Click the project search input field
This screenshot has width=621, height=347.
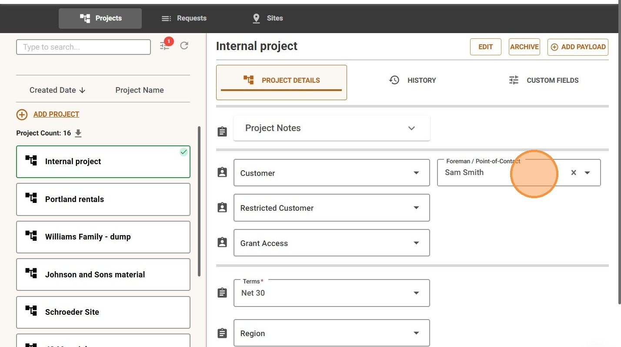83,47
